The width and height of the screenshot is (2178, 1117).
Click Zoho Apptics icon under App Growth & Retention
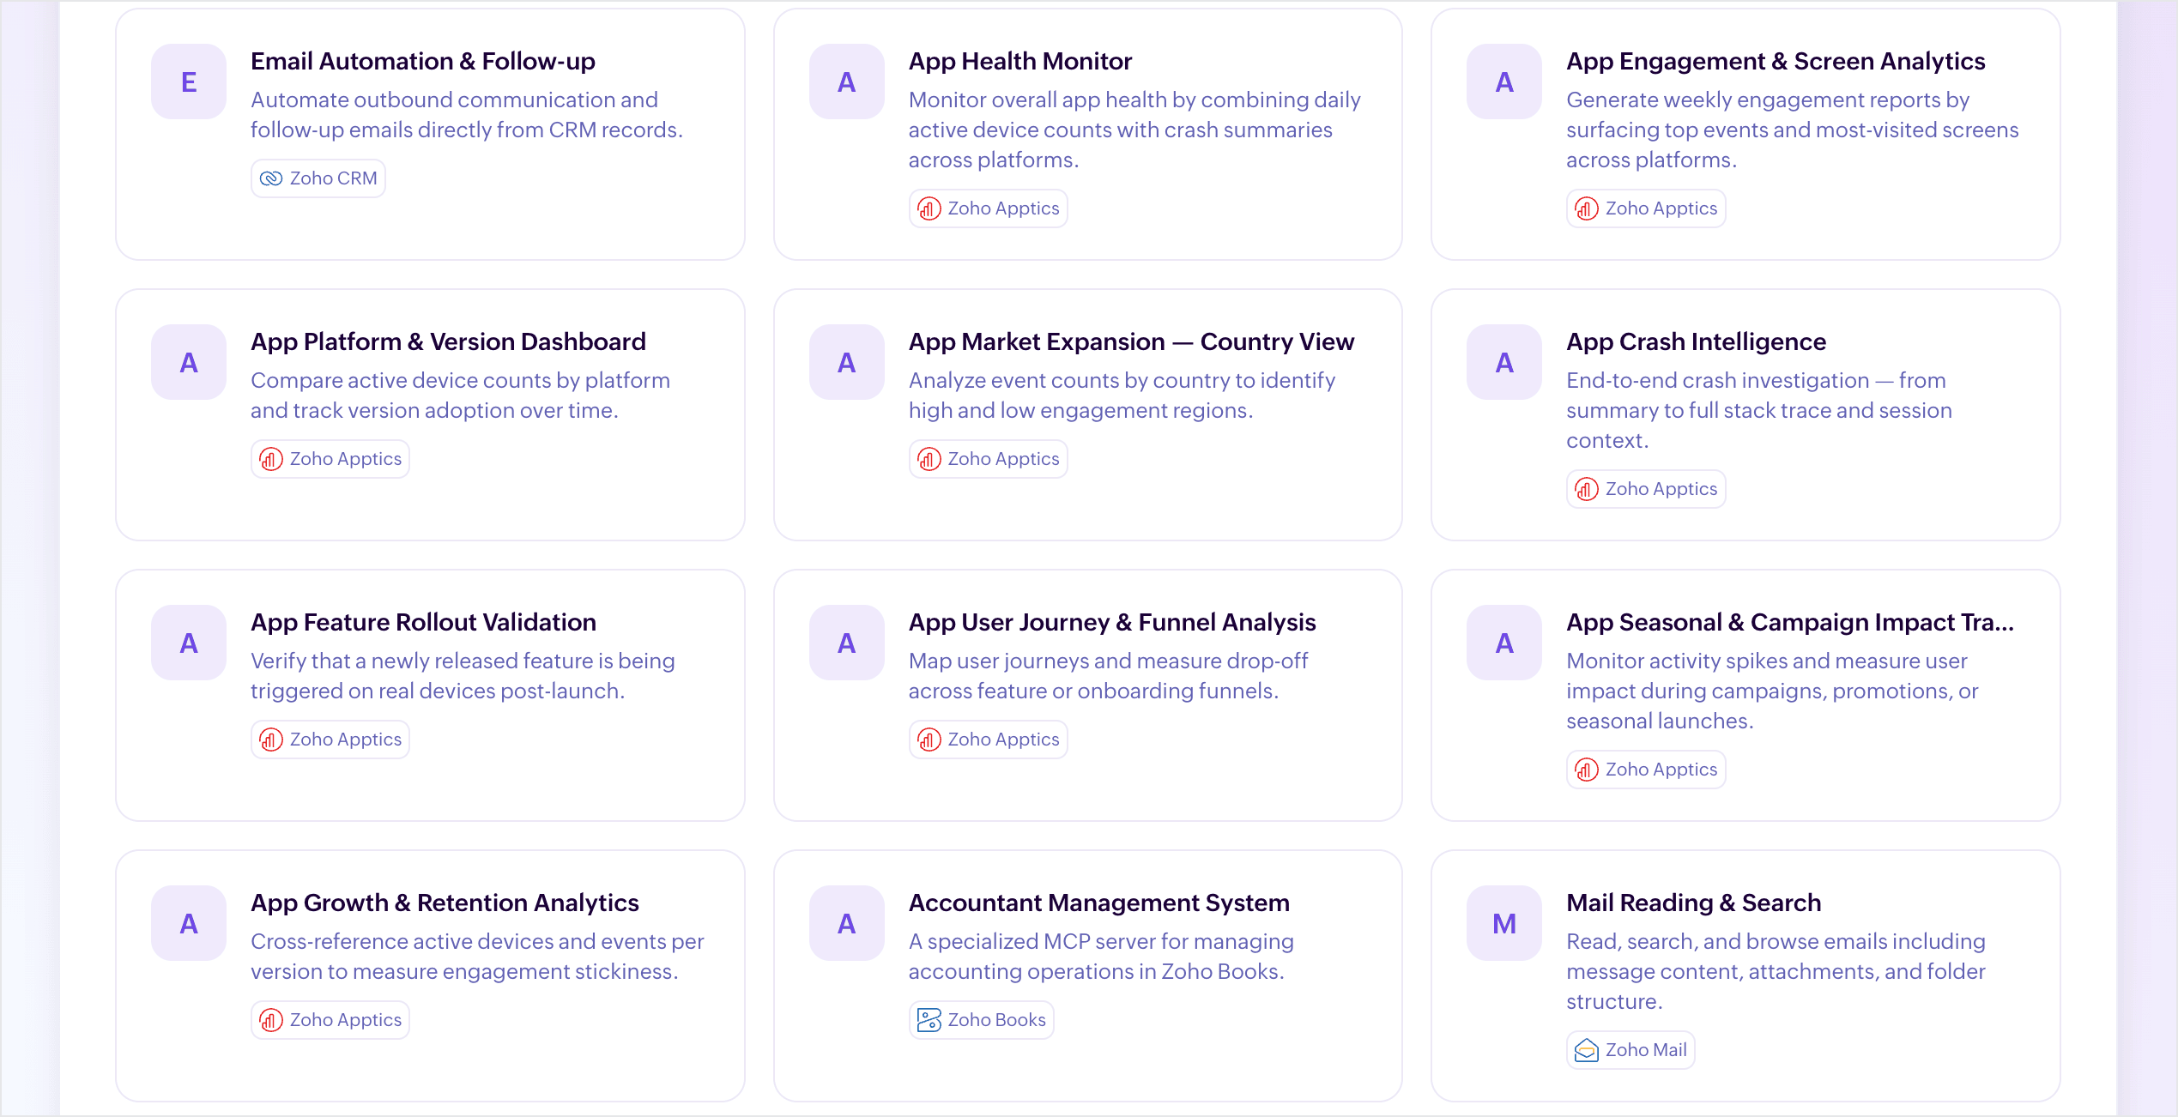[x=271, y=1020]
